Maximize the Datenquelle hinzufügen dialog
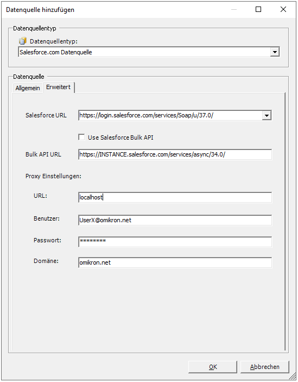The height and width of the screenshot is (382, 298). click(x=258, y=9)
